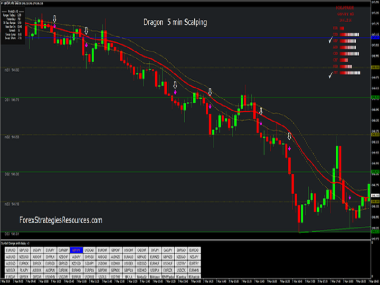Switch chart to the USDJPY symbol button
This screenshot has width=380, height=285.
tap(37, 250)
